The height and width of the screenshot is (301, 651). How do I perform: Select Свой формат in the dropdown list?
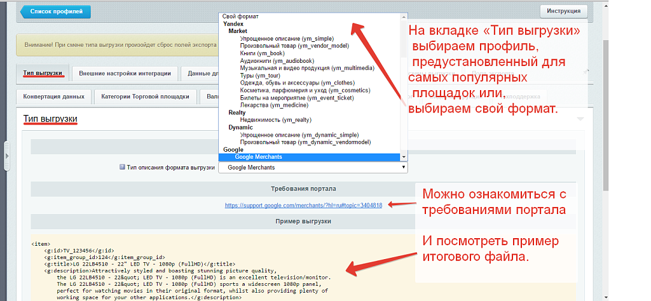[x=240, y=17]
